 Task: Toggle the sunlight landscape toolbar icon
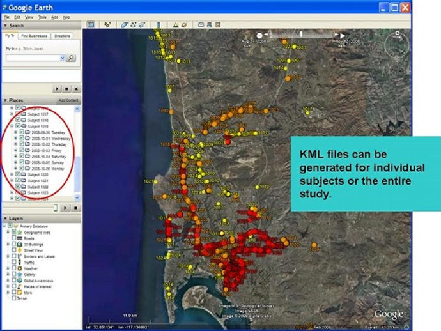(176, 25)
